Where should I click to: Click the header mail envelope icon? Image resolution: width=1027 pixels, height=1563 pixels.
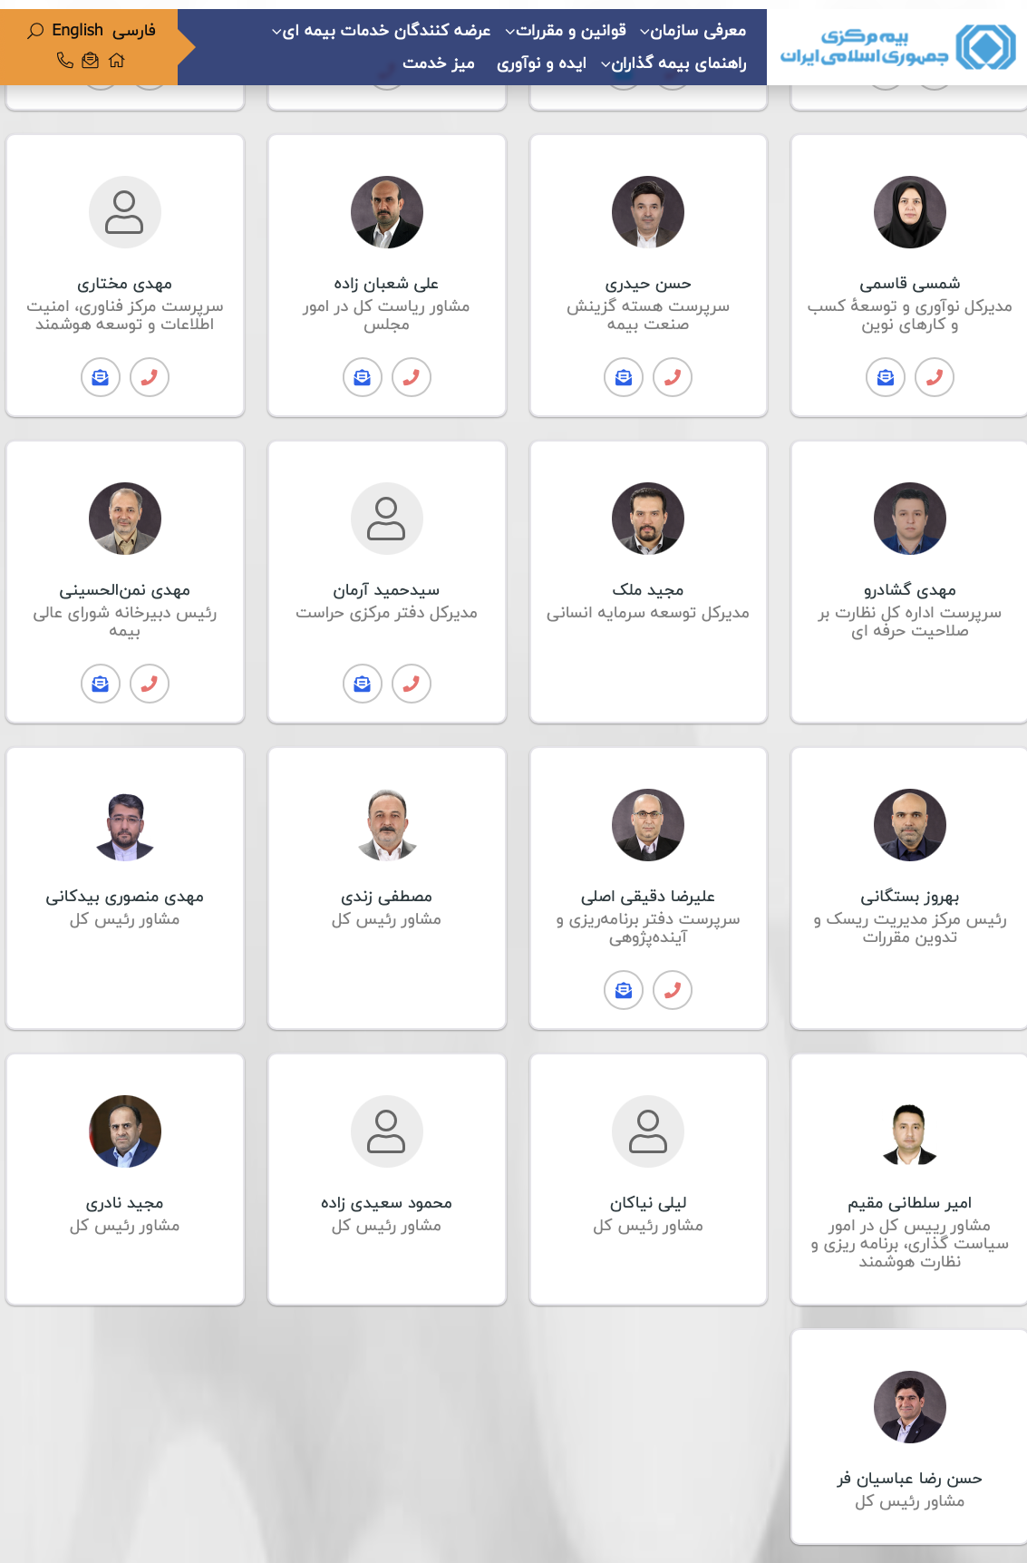point(90,61)
